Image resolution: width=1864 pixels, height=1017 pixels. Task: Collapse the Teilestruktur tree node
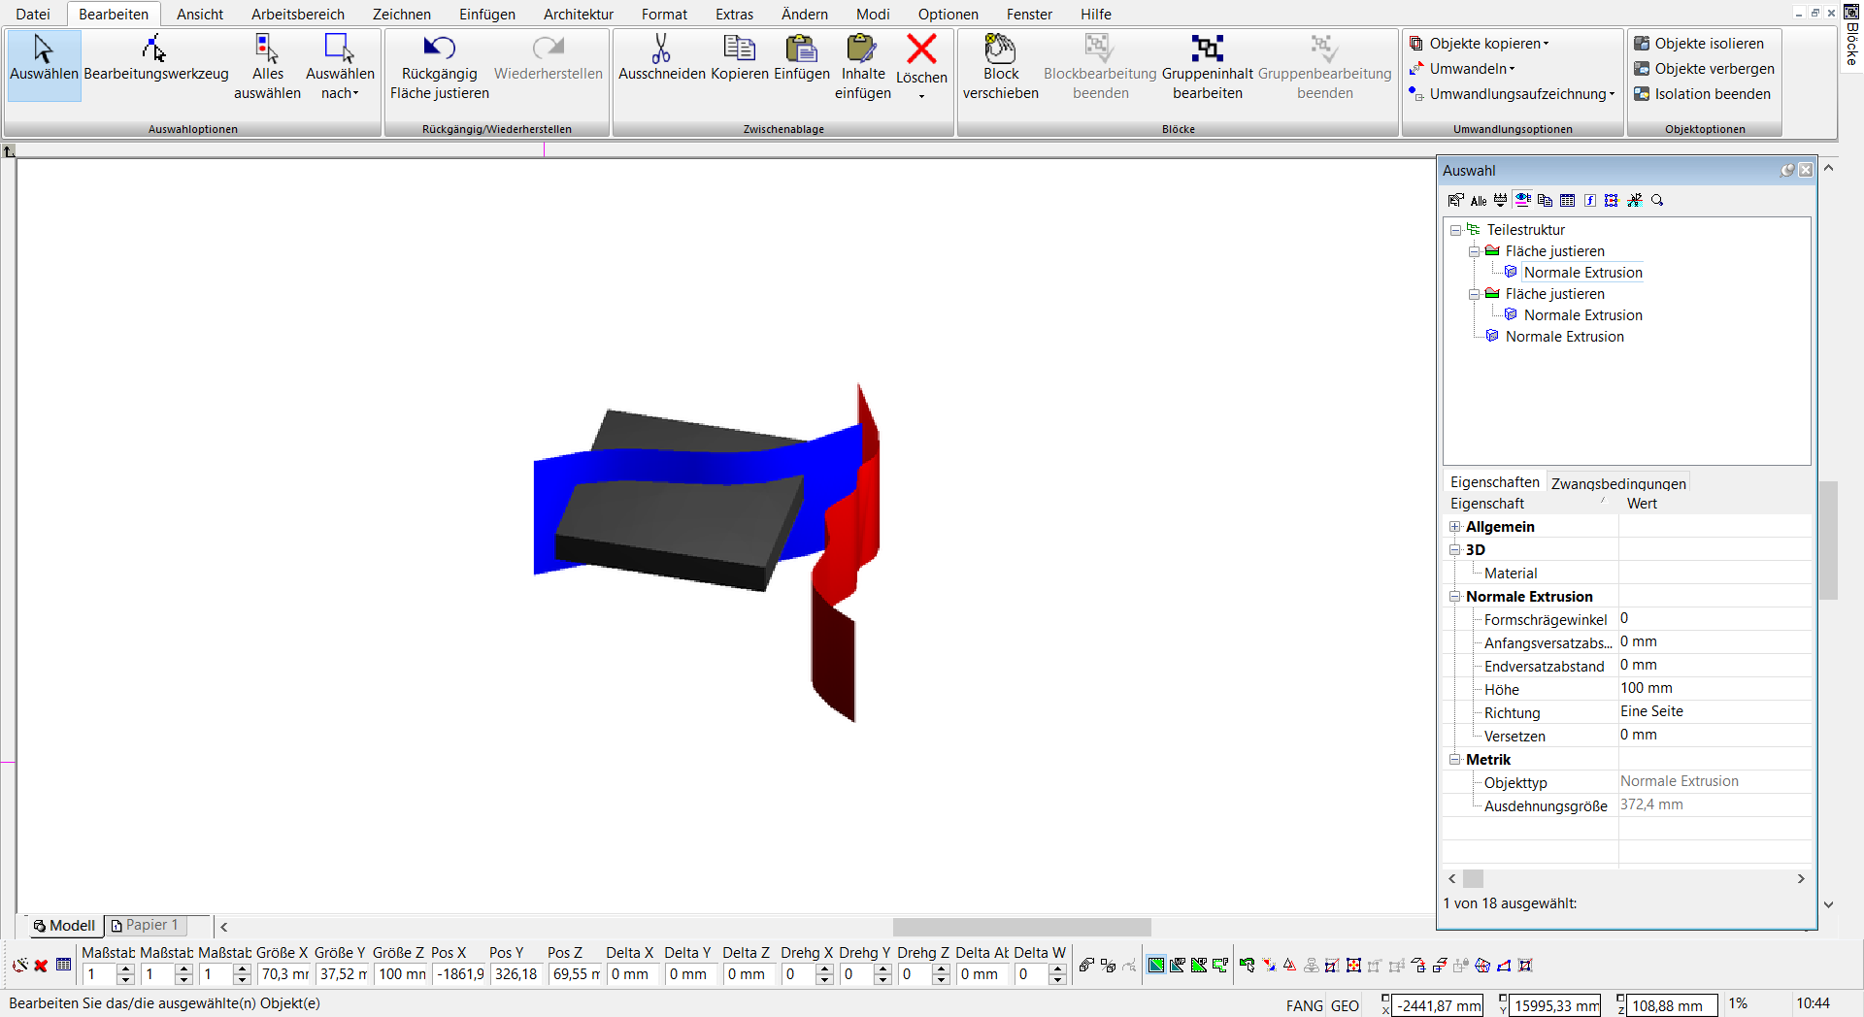[1455, 230]
